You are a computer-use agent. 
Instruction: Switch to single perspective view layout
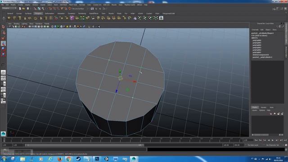click(x=3, y=72)
